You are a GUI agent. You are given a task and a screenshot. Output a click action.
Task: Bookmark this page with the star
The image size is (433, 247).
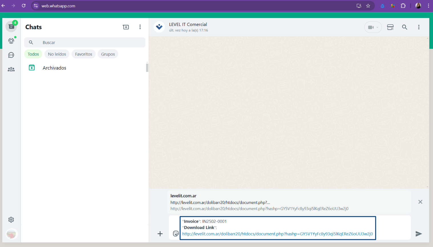click(368, 6)
